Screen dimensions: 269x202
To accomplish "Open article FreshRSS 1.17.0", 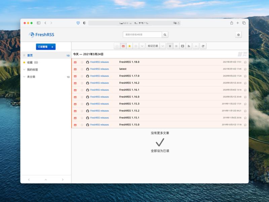I will pos(129,76).
